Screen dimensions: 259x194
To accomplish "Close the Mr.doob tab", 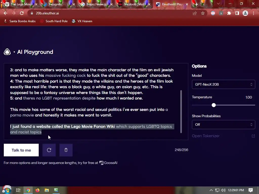I will [149, 4].
